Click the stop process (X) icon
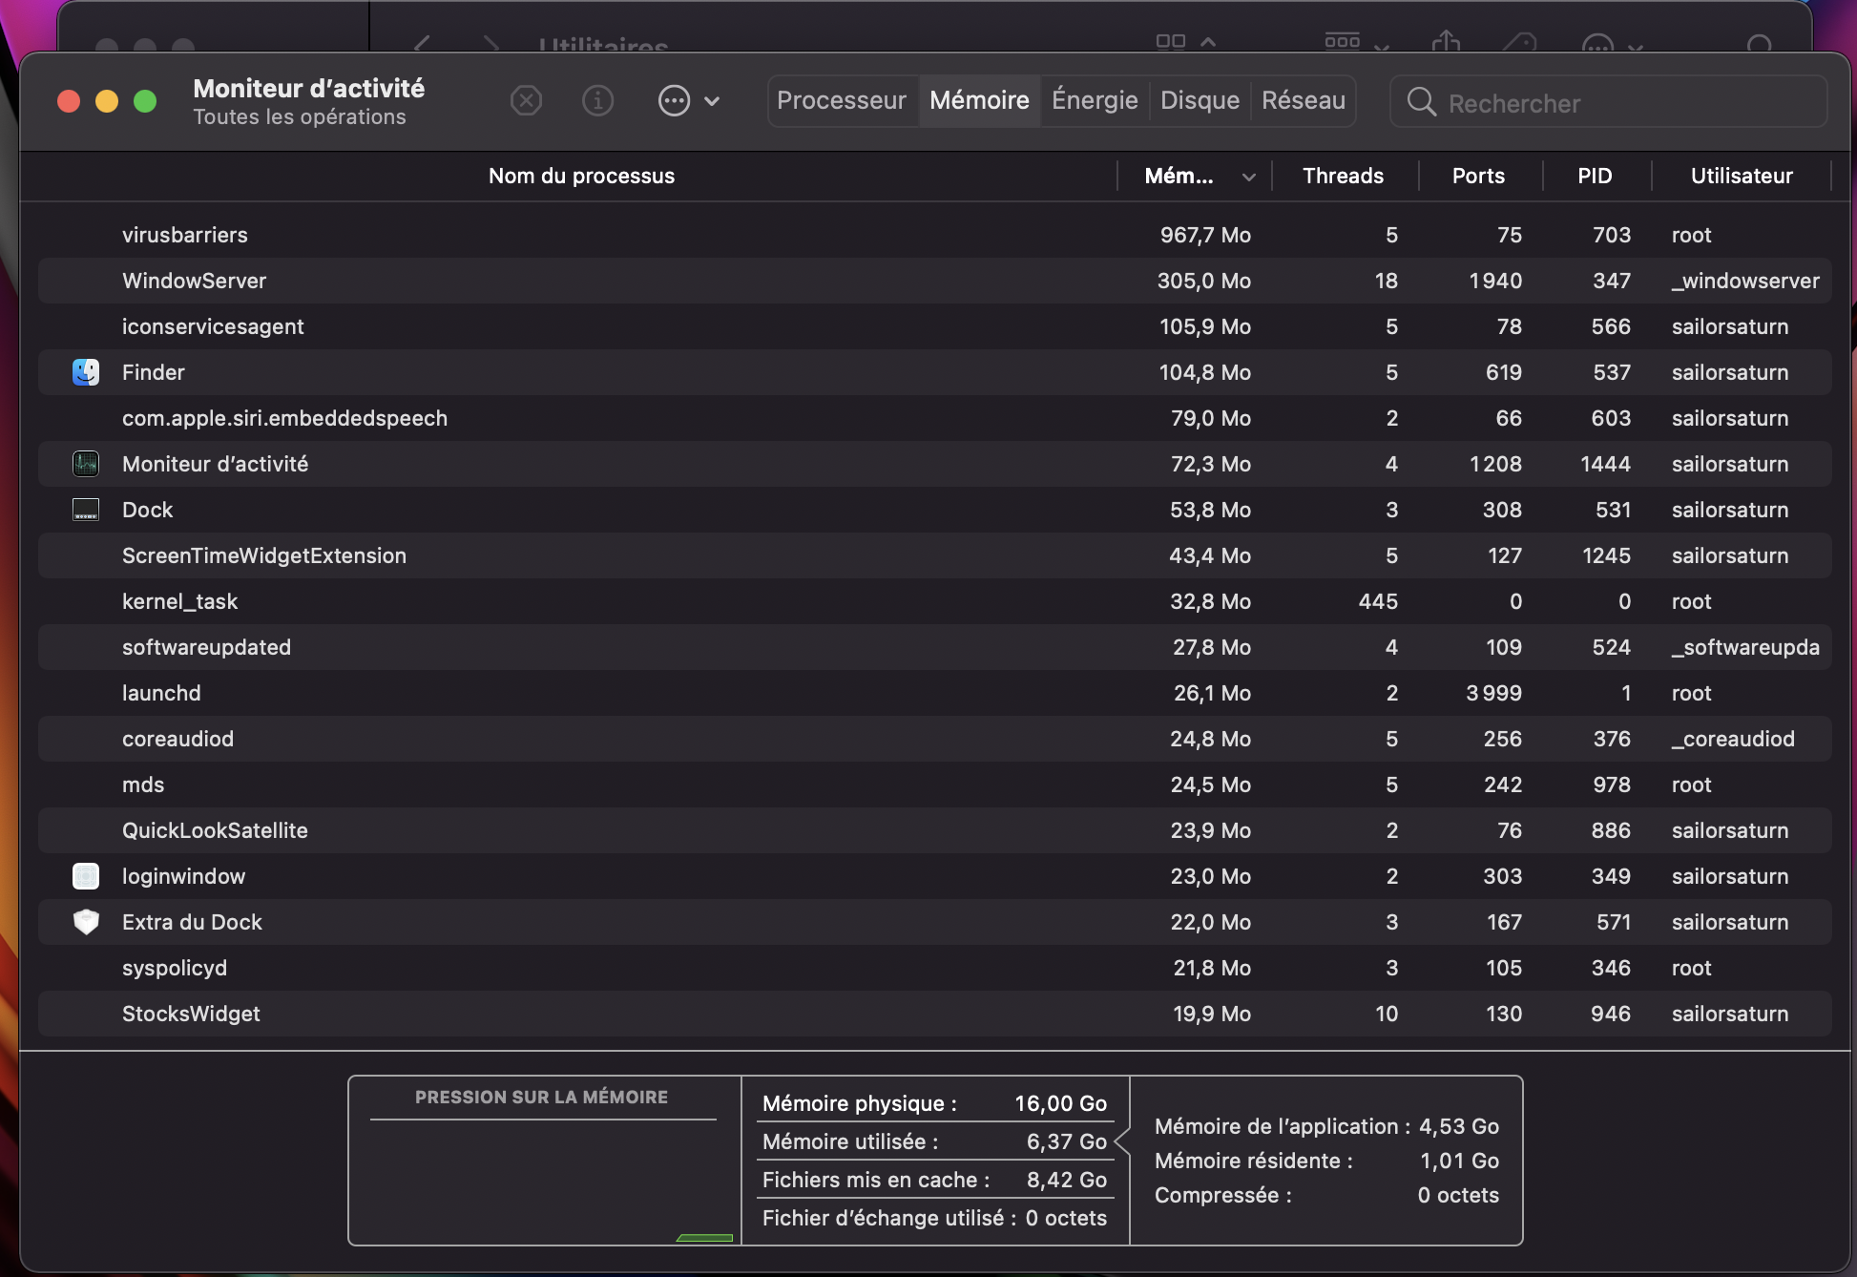This screenshot has width=1857, height=1277. [x=526, y=100]
